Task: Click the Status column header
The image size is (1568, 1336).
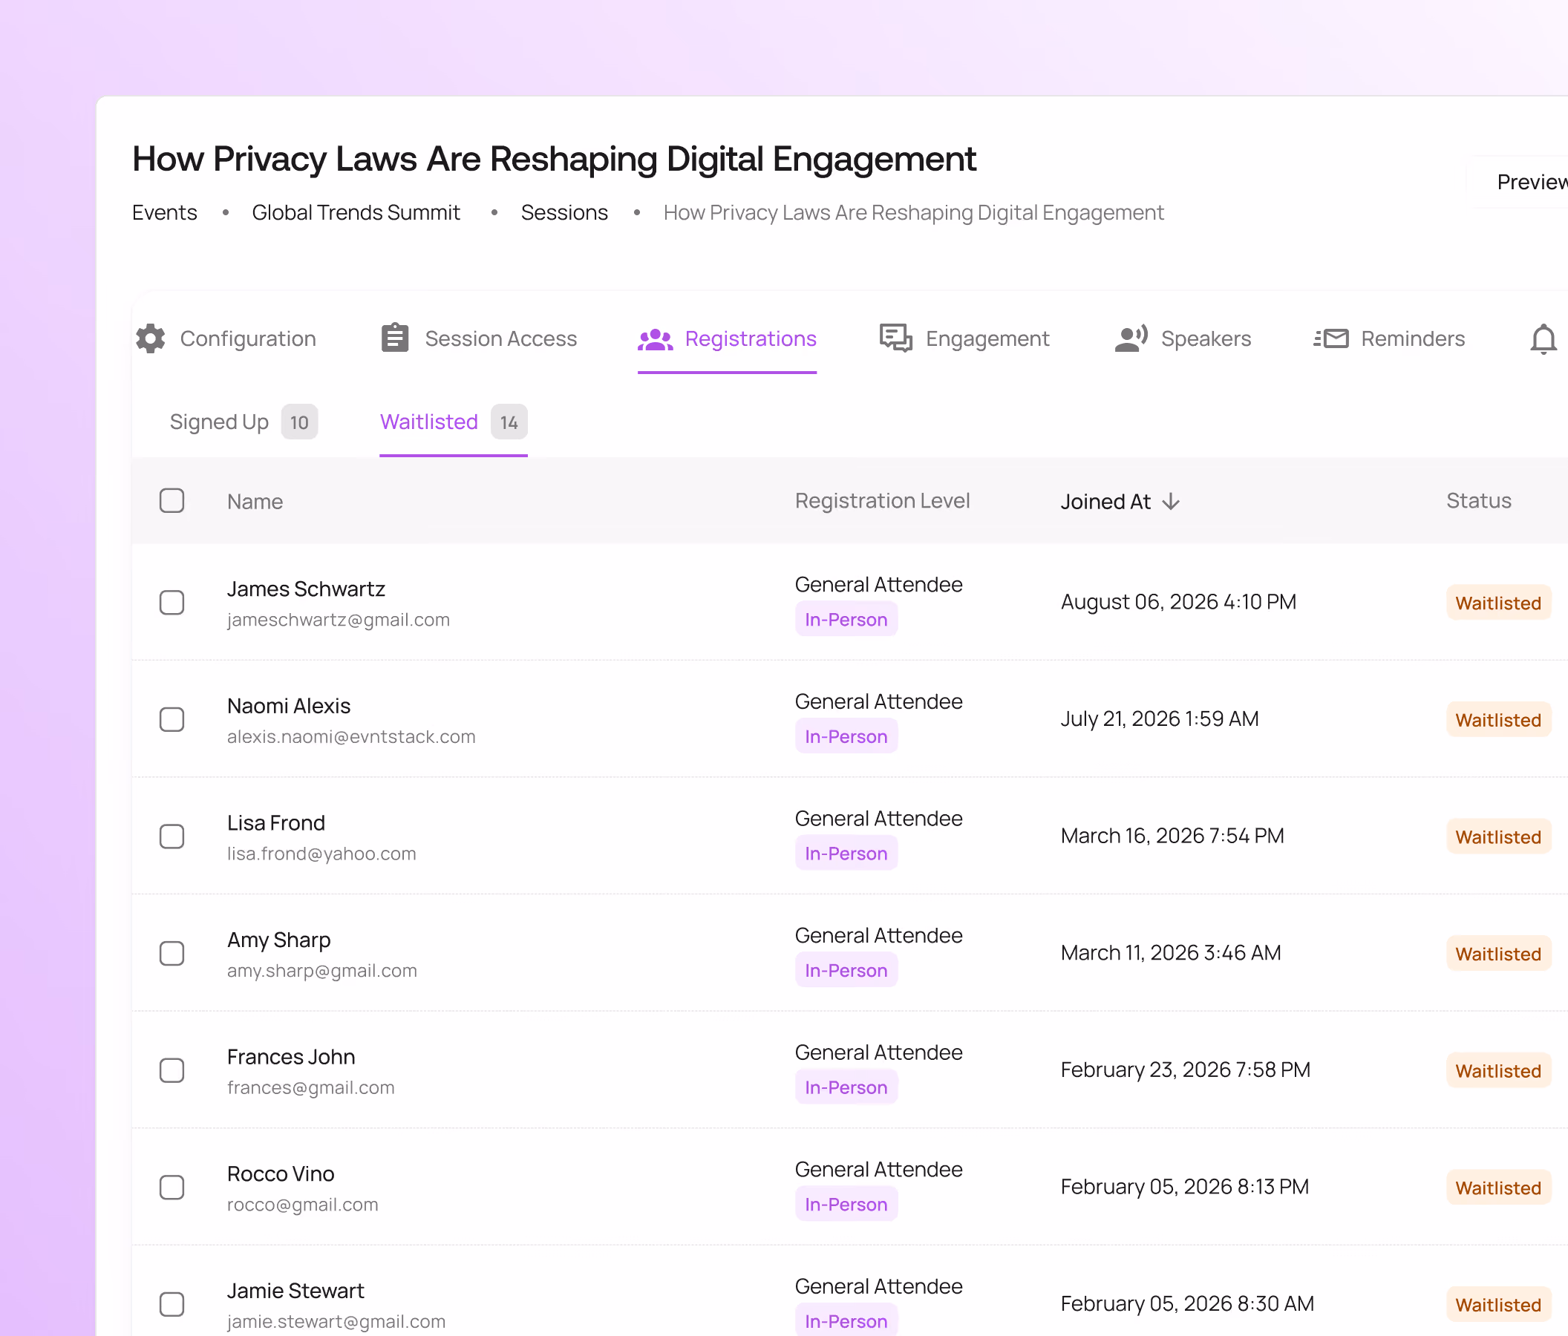Action: pos(1479,501)
